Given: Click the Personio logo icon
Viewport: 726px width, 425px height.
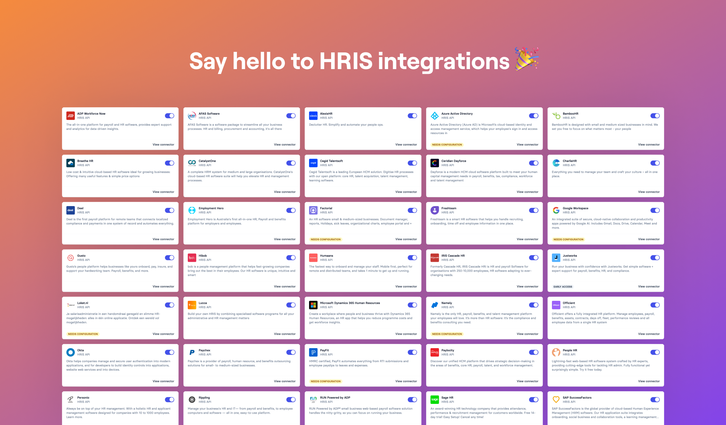Looking at the screenshot, I should pyautogui.click(x=71, y=400).
